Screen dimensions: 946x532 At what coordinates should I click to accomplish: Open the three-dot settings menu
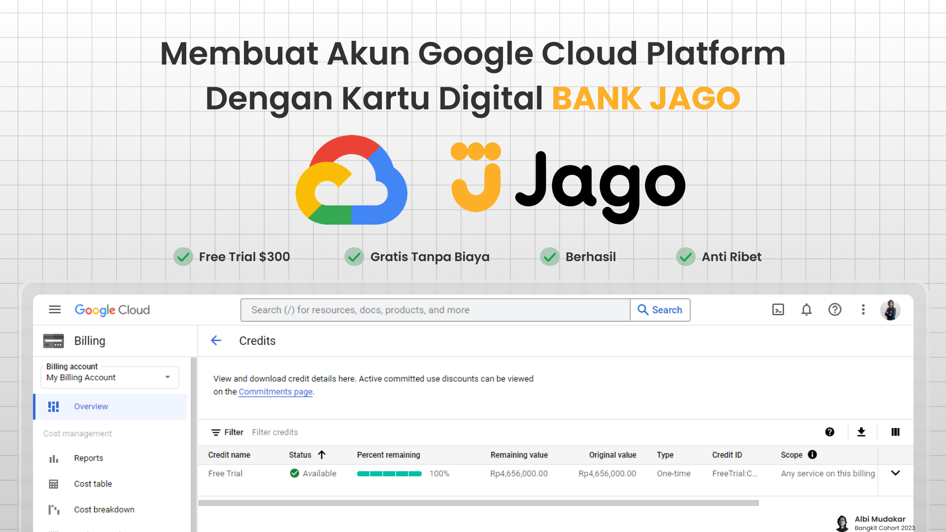863,309
